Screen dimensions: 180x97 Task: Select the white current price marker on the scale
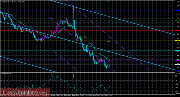point(178,64)
